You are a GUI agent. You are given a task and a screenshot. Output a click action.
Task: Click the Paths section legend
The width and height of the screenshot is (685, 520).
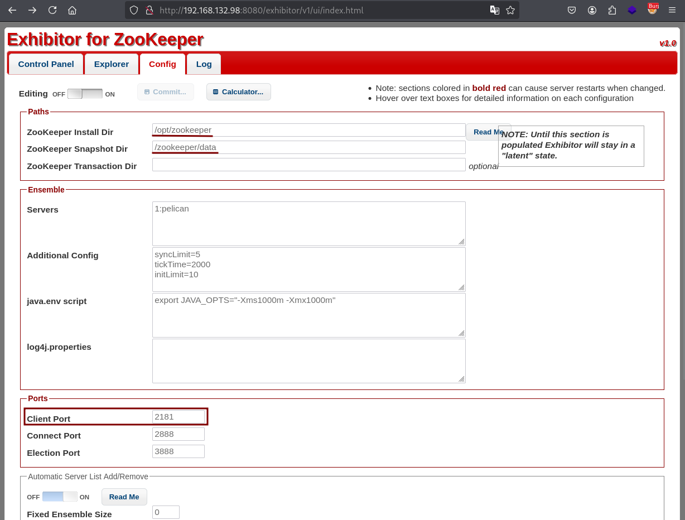(x=38, y=112)
